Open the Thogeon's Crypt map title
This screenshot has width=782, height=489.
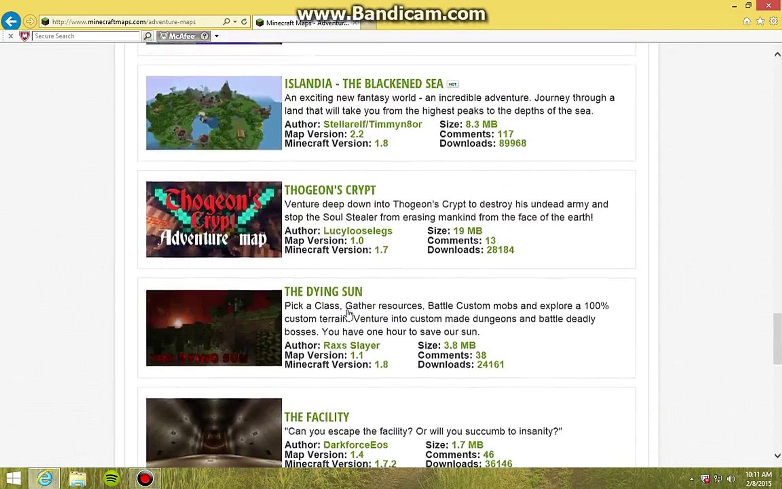[x=330, y=190]
